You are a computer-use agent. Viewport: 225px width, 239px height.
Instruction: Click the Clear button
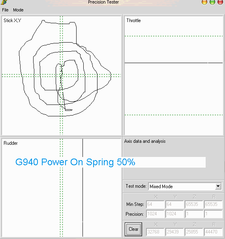click(x=133, y=229)
